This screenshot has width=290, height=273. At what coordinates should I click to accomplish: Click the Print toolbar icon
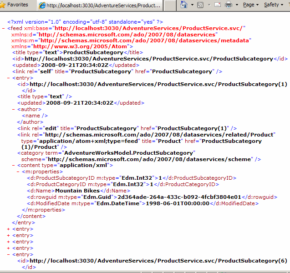pyautogui.click(x=229, y=5)
